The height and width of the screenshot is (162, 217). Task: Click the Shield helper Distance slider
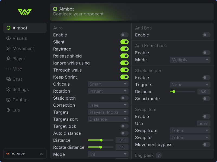[182, 92]
